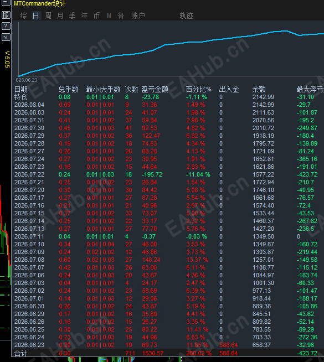
Task: Click the 余额 column header
Action: click(x=259, y=89)
